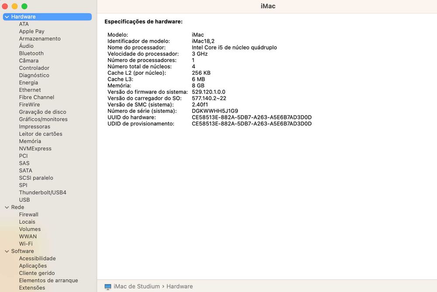Select Impressoras in the sidebar
The image size is (437, 292).
35,127
